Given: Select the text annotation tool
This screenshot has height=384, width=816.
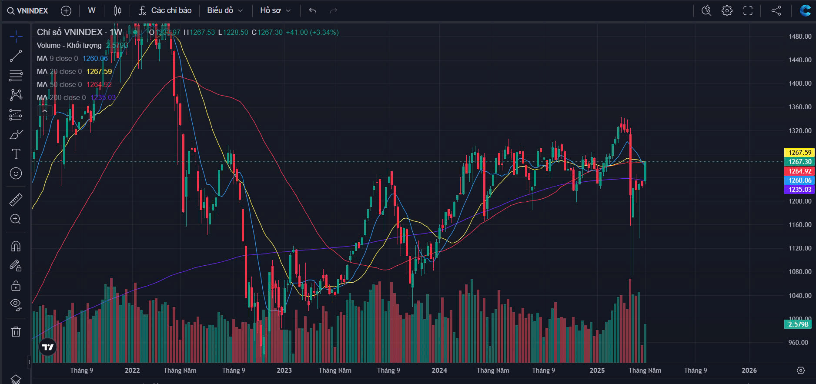Looking at the screenshot, I should [16, 154].
